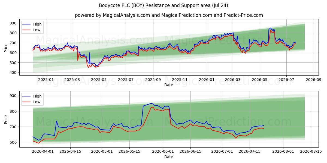Click the '2026-09' date label on the upper chart

[x=314, y=80]
